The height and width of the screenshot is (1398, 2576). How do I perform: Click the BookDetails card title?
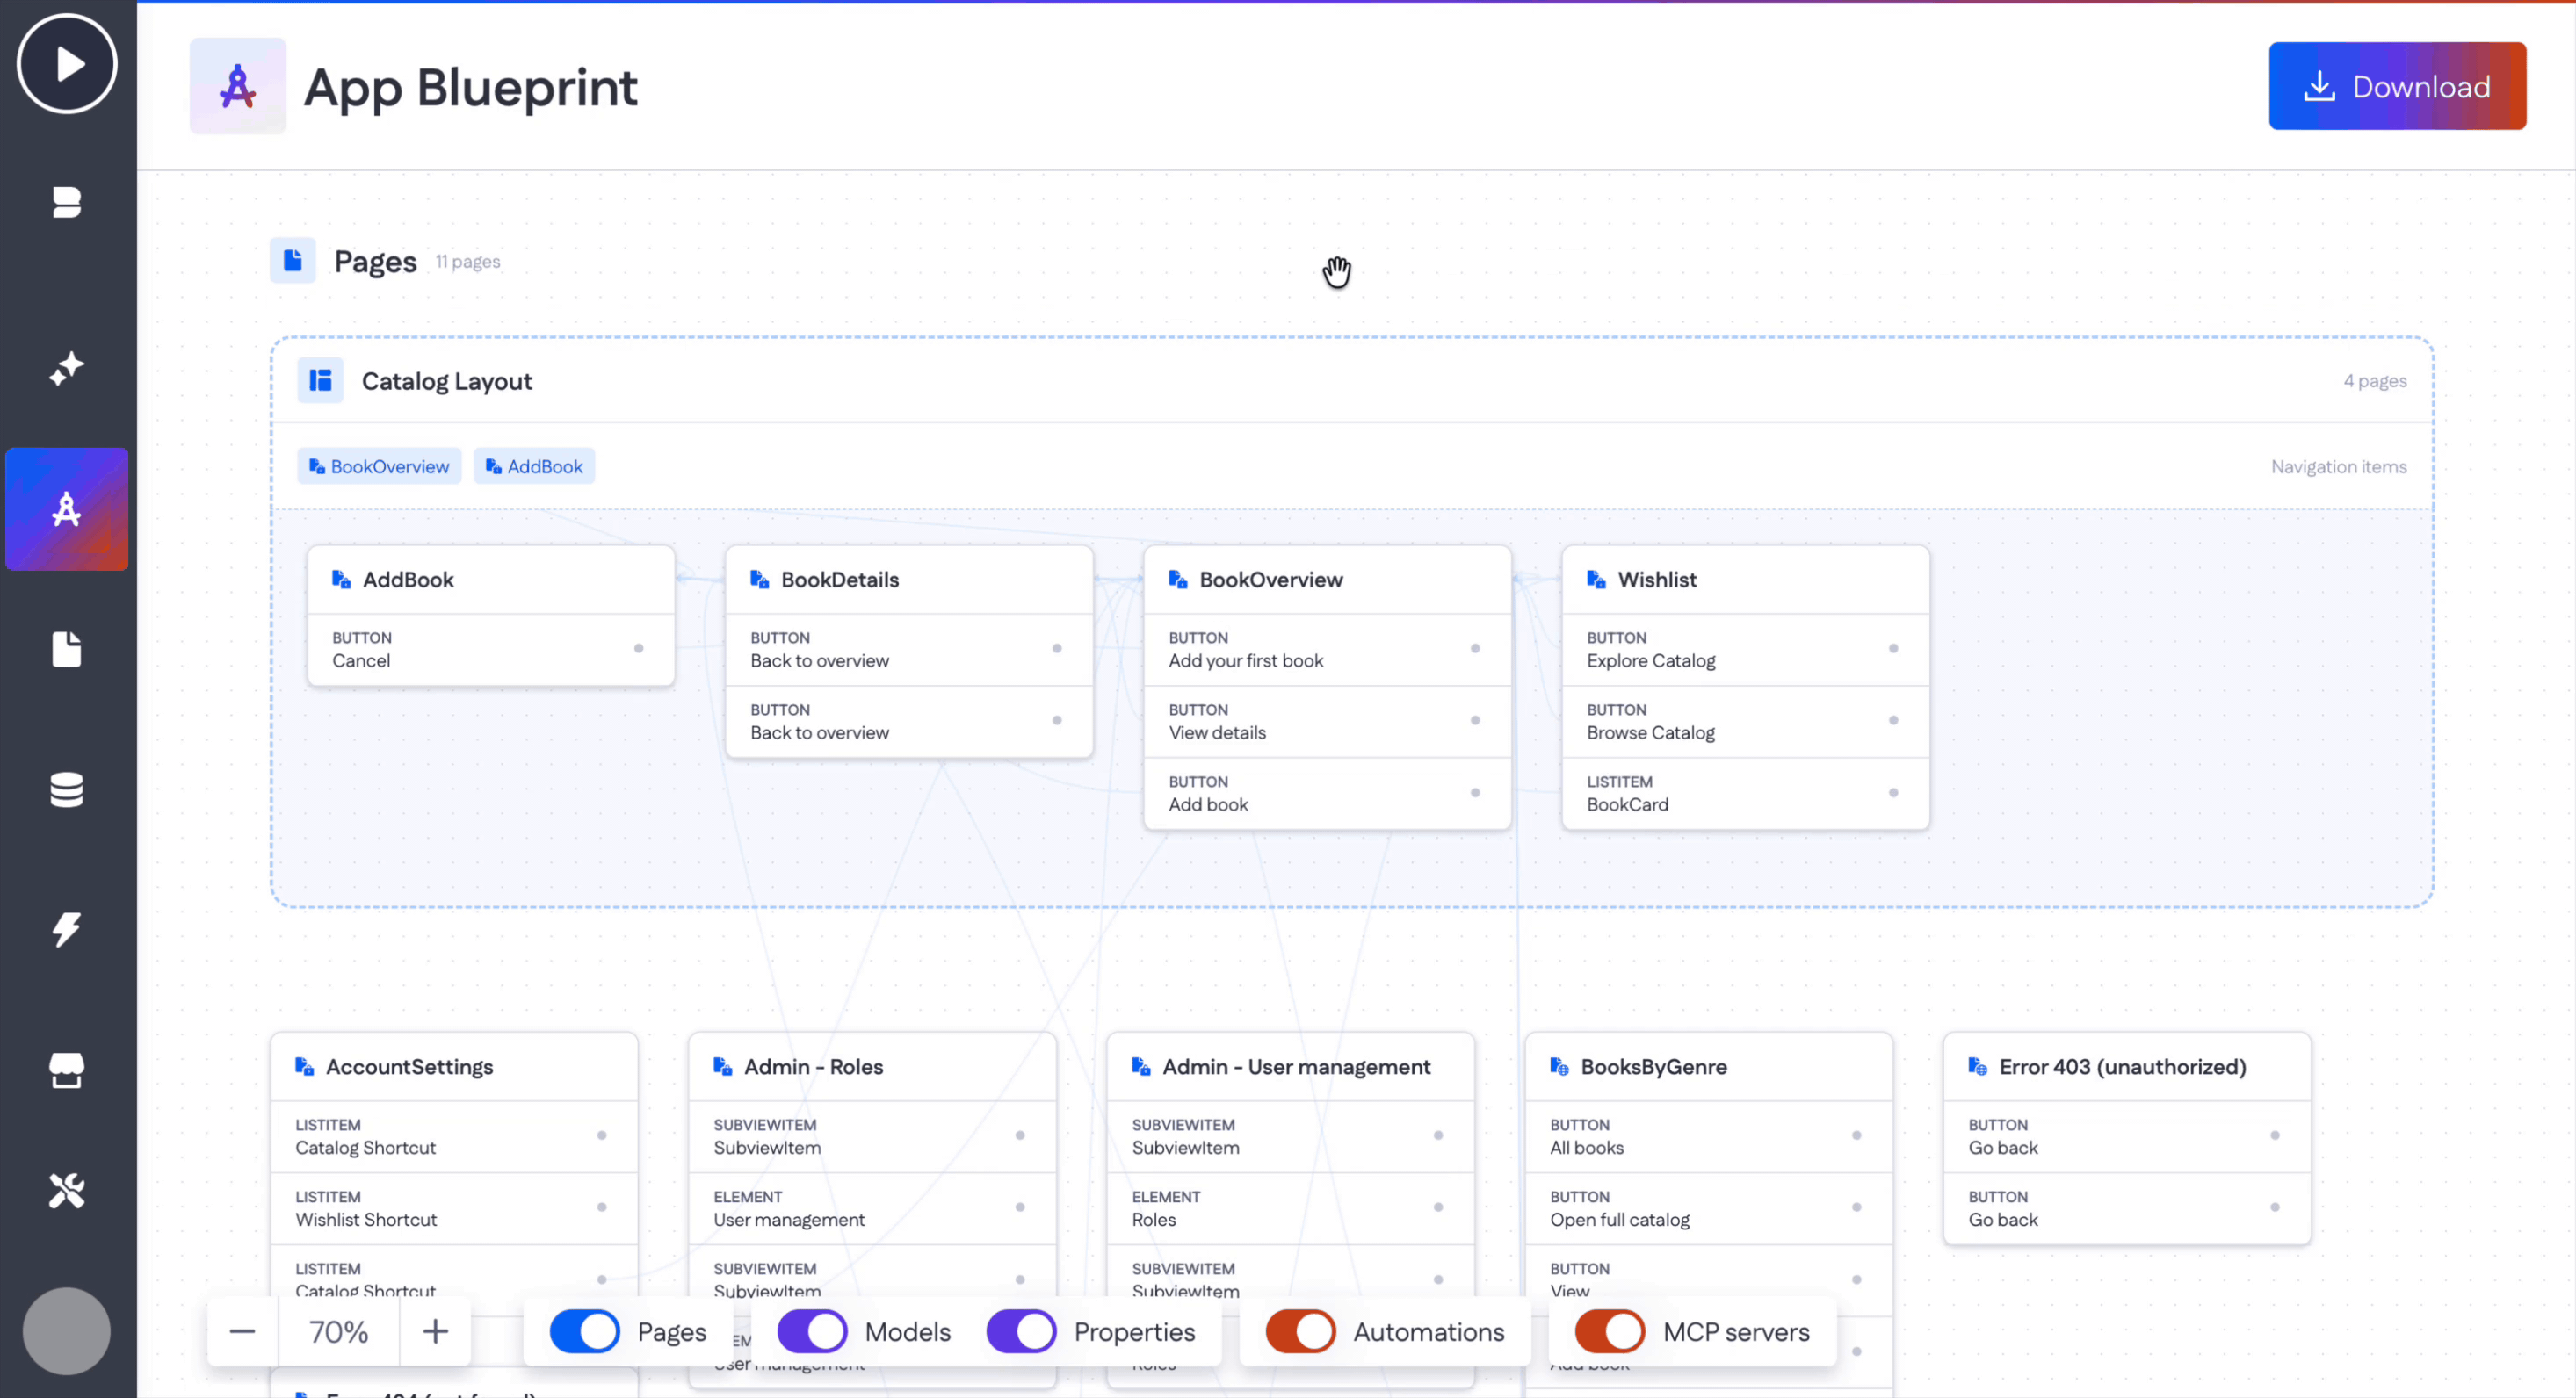[840, 580]
